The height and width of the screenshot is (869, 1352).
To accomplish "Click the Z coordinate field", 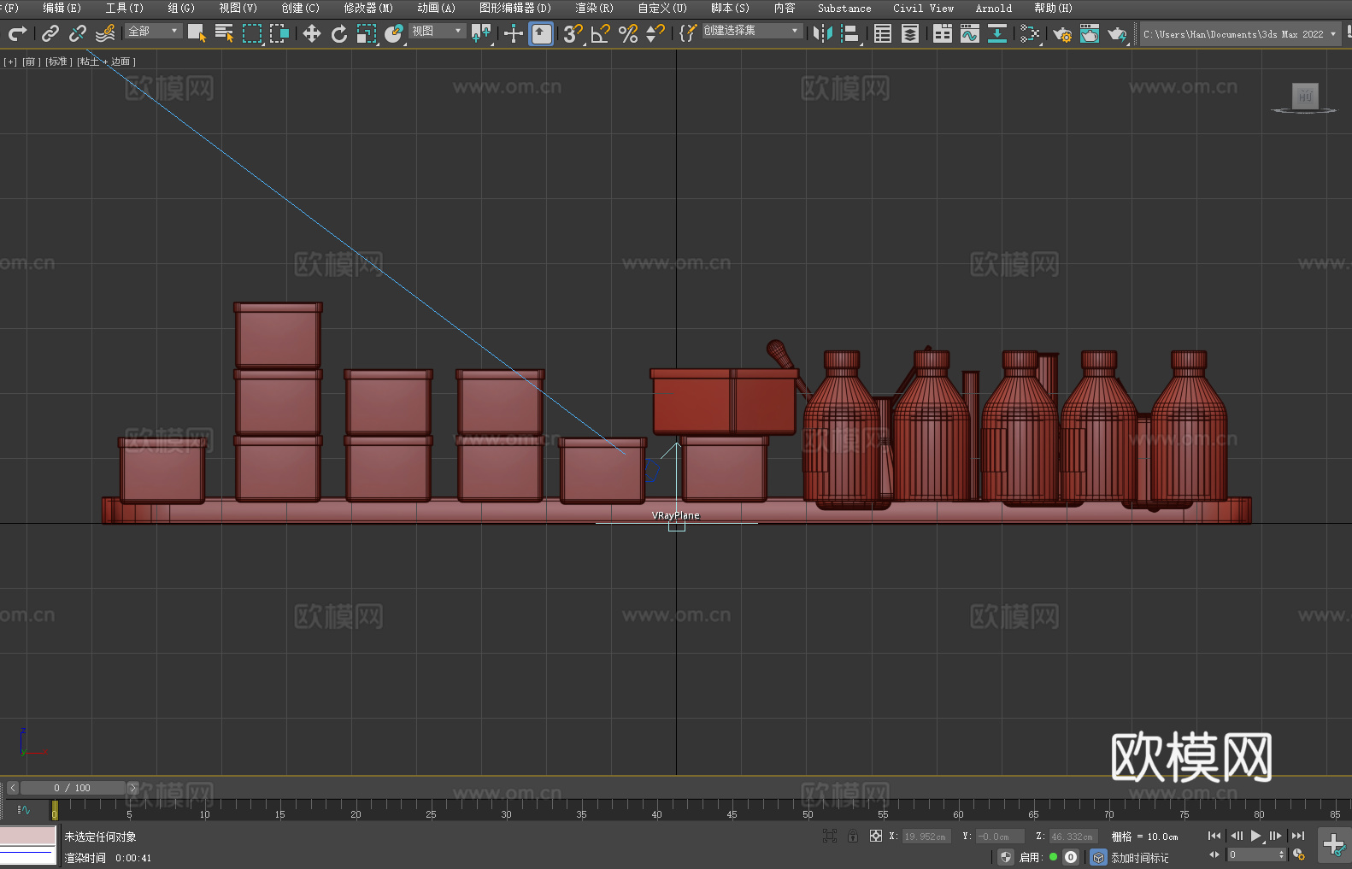I will click(1073, 837).
